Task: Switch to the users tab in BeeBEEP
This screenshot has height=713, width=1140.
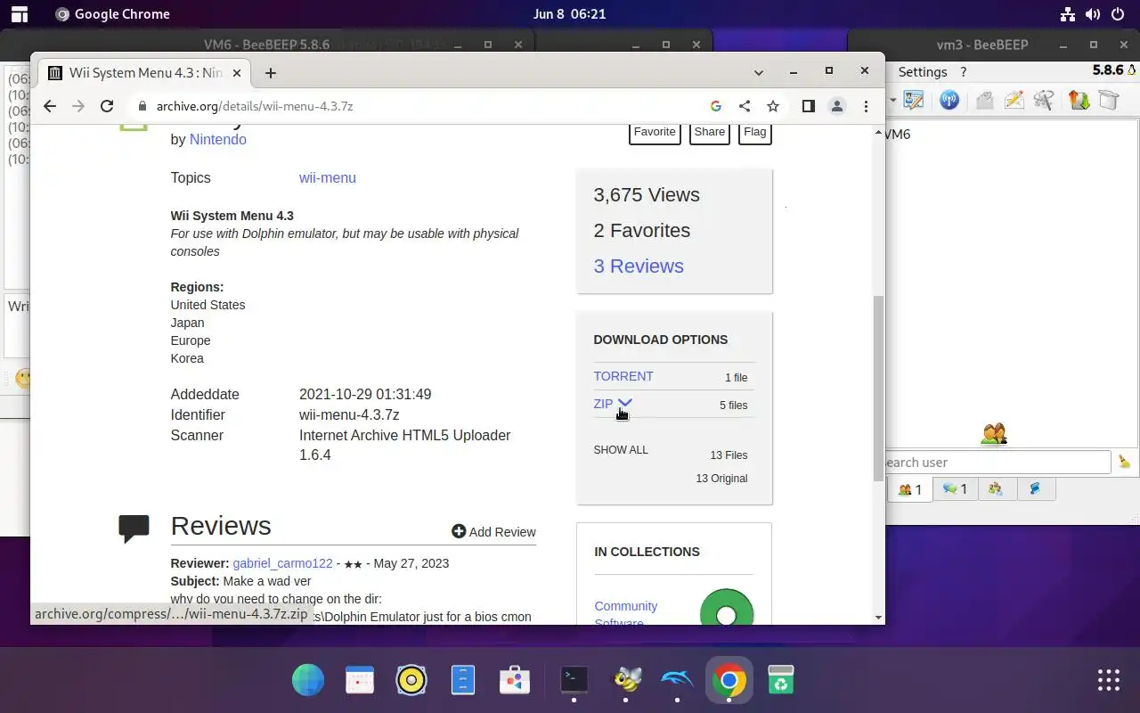Action: (910, 489)
